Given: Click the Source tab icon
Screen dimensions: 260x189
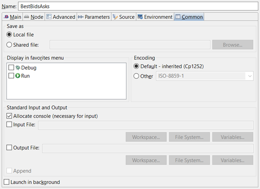Looking at the screenshot, I should coord(115,17).
